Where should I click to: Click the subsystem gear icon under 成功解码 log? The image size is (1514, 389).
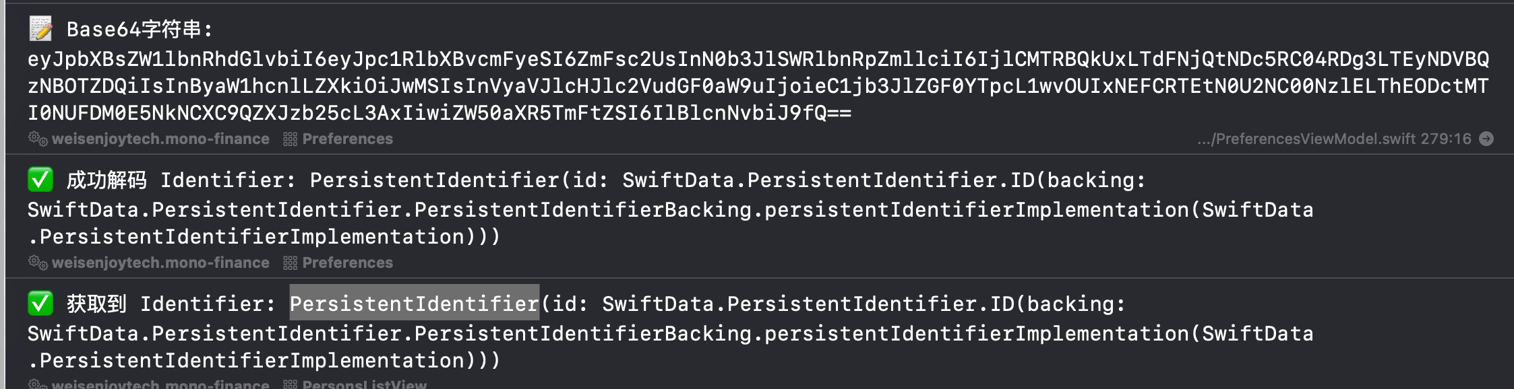coord(38,262)
